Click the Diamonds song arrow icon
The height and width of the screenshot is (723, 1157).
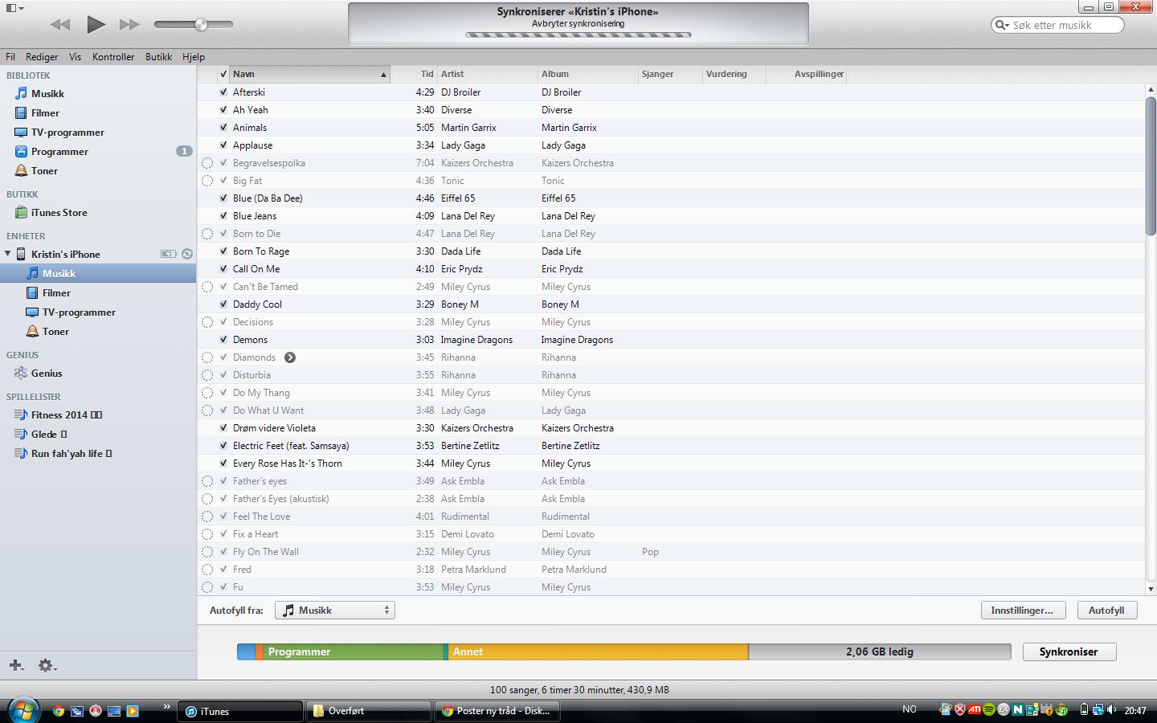tap(290, 357)
